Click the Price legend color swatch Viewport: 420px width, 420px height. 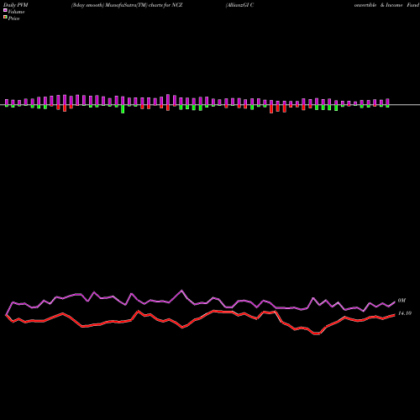[5, 17]
